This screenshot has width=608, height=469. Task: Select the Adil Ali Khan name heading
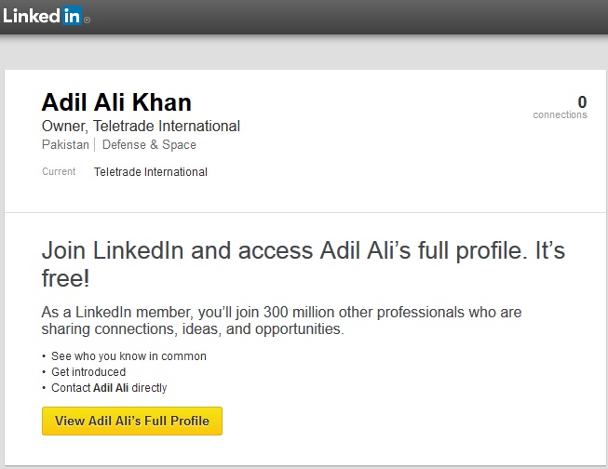116,102
